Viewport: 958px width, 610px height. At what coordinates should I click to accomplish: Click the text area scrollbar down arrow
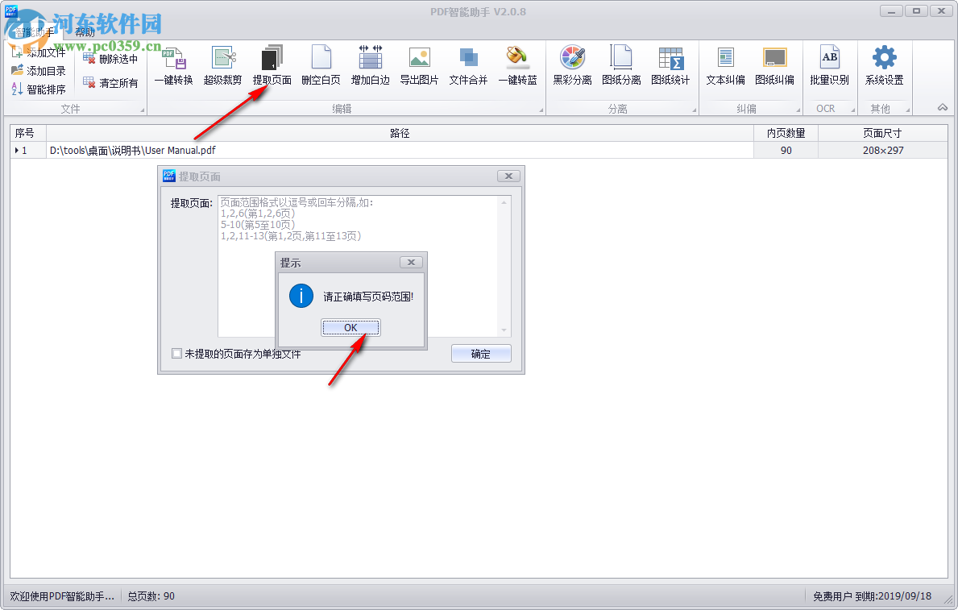point(504,330)
